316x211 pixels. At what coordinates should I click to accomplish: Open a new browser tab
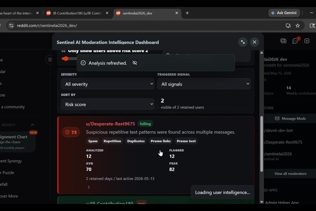click(187, 13)
